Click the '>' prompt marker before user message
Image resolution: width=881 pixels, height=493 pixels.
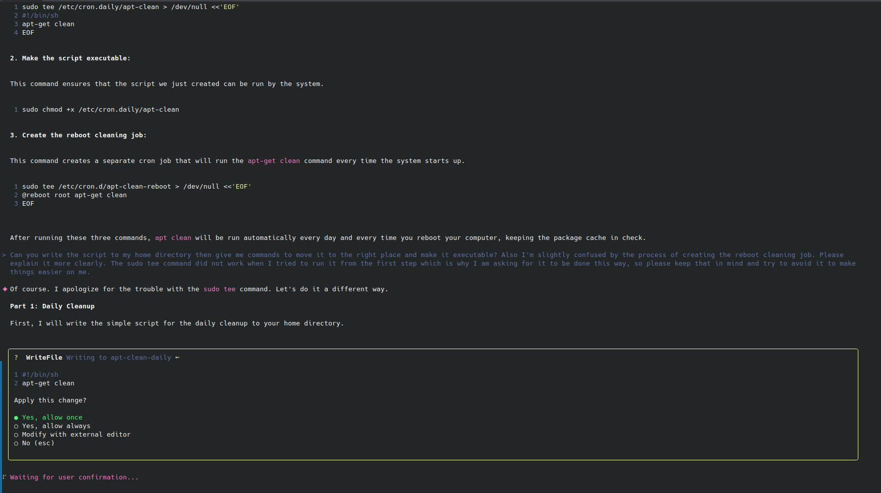[x=4, y=255]
